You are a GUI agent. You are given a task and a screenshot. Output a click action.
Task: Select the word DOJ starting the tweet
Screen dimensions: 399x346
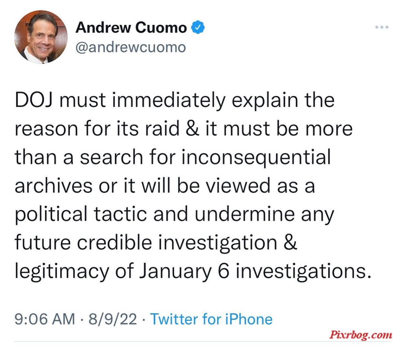(x=34, y=100)
